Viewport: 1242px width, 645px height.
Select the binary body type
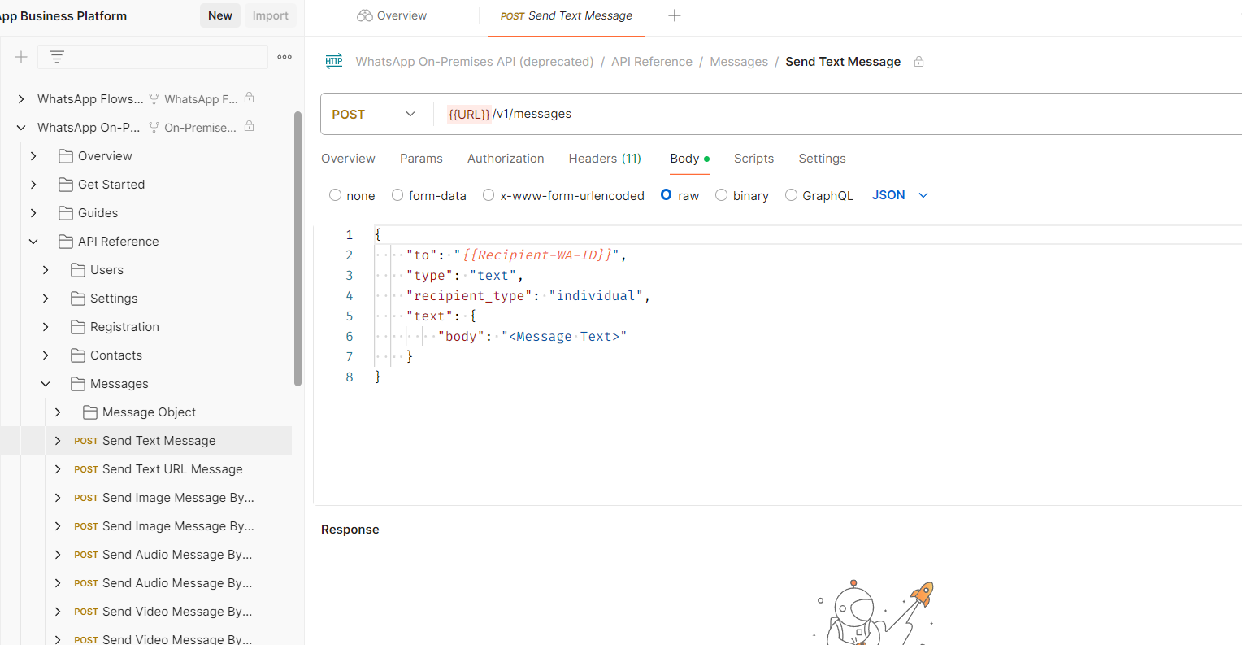click(x=721, y=195)
